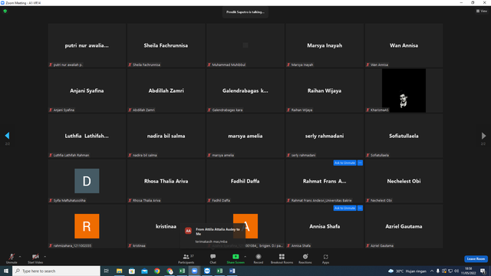Select Raihan Wijaya participant tile

[325, 90]
